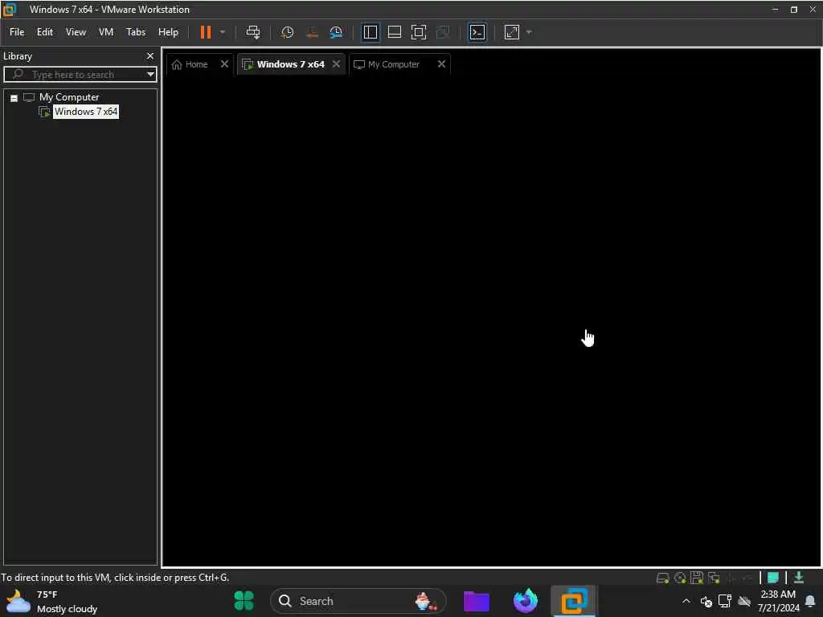Select Windows 7 x64 in the library tree
Viewport: 823px width, 617px height.
85,111
